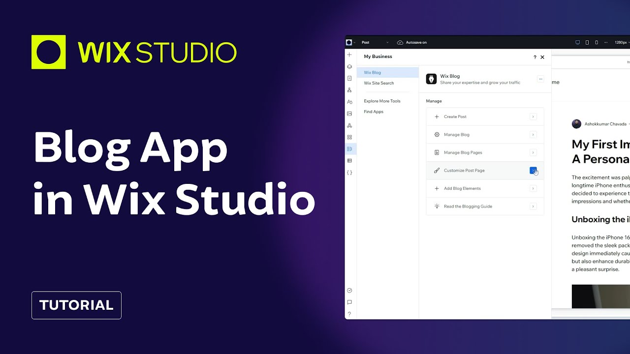Viewport: 630px width, 354px height.
Task: Expand the dropdown arrow beside the Wix Studio logo
Action: (x=354, y=43)
